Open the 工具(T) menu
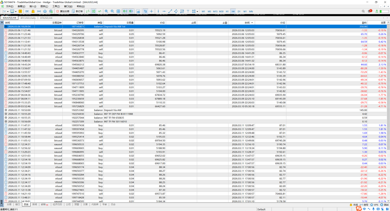 click(x=56, y=6)
